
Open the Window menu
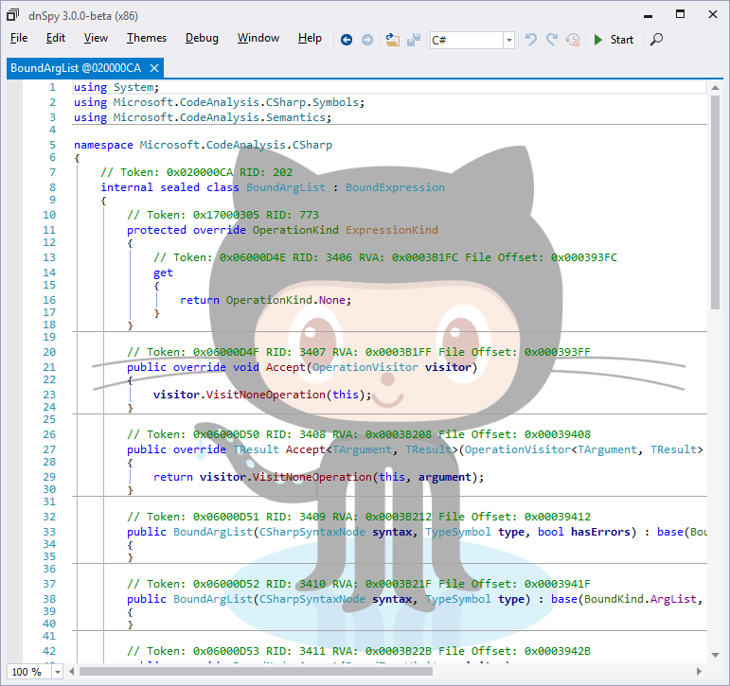click(x=258, y=38)
